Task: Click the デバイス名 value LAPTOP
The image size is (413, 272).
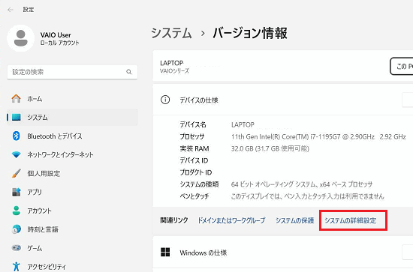Action: coord(243,124)
